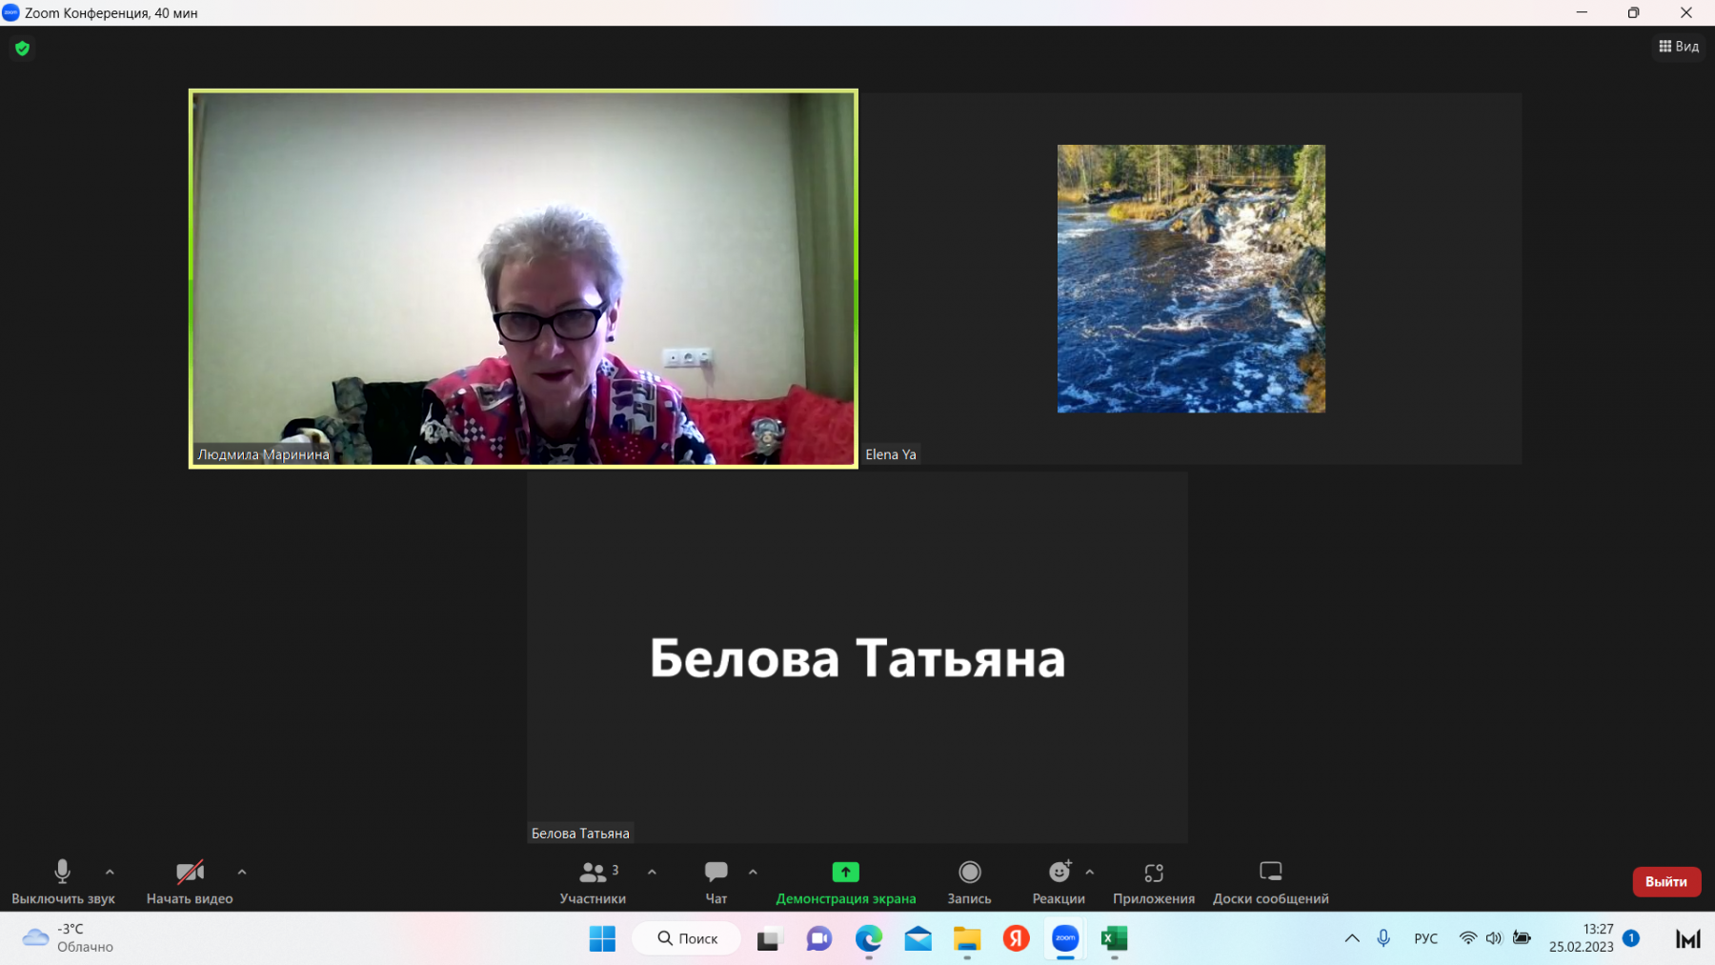1715x965 pixels.
Task: Open battery tray icon
Action: pos(1522,938)
